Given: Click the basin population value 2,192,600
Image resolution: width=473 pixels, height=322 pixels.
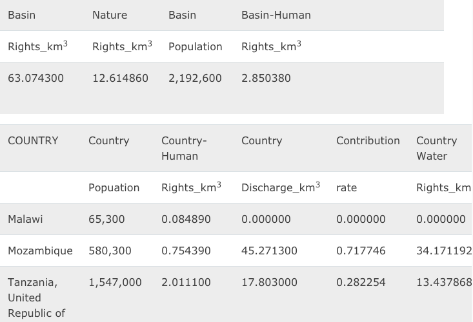Looking at the screenshot, I should click(x=195, y=78).
